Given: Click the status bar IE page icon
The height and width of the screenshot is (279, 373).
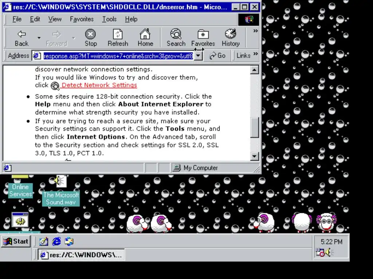Looking at the screenshot, I should pyautogui.click(x=7, y=168).
